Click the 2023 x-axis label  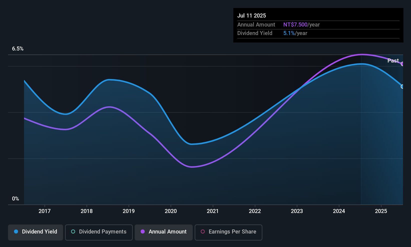pyautogui.click(x=297, y=211)
